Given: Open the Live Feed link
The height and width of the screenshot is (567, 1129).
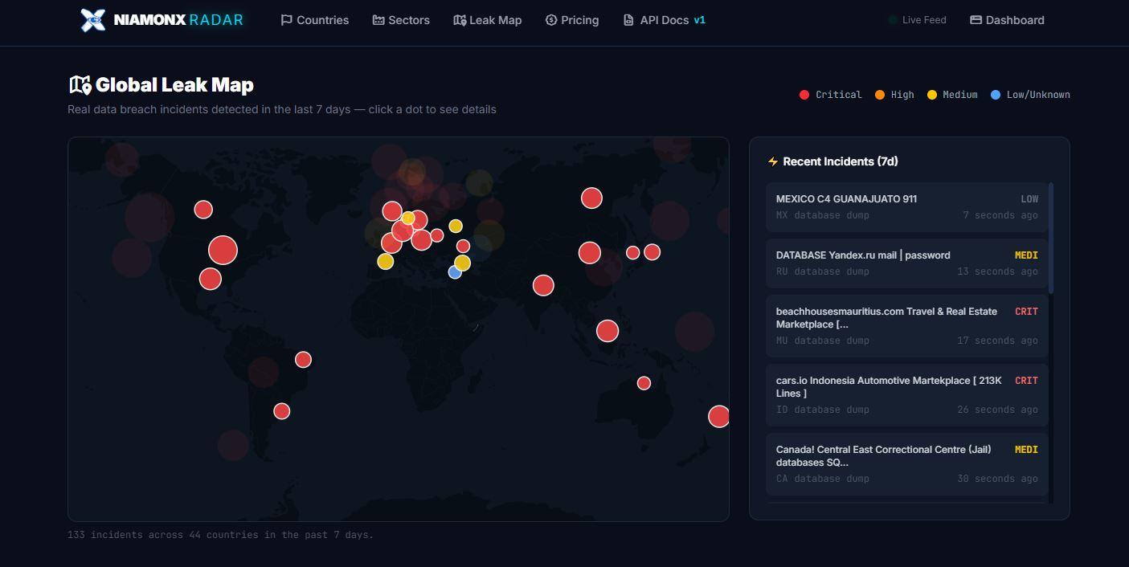Looking at the screenshot, I should click(x=924, y=20).
